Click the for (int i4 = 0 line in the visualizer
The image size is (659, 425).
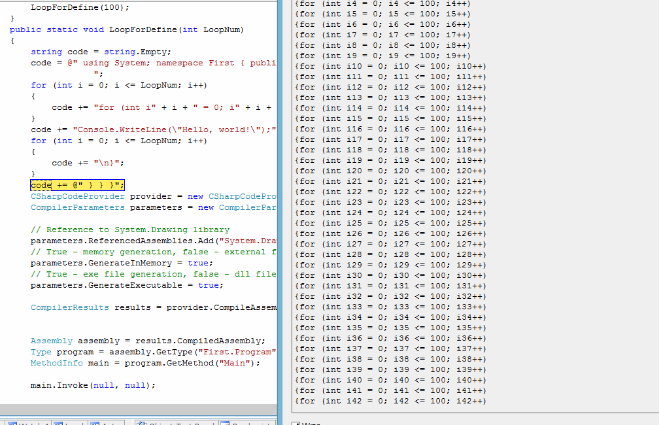pos(383,4)
